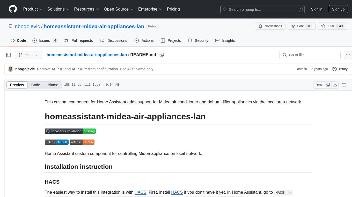This screenshot has height=197, width=352.
Task: Select the Code view mode
Action: 36,85
